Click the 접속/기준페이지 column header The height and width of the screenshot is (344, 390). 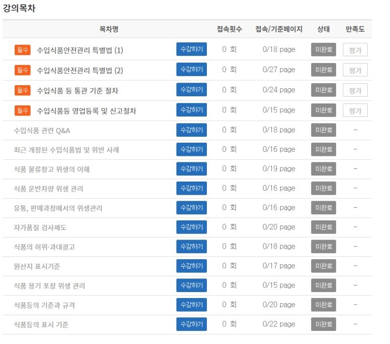point(279,29)
